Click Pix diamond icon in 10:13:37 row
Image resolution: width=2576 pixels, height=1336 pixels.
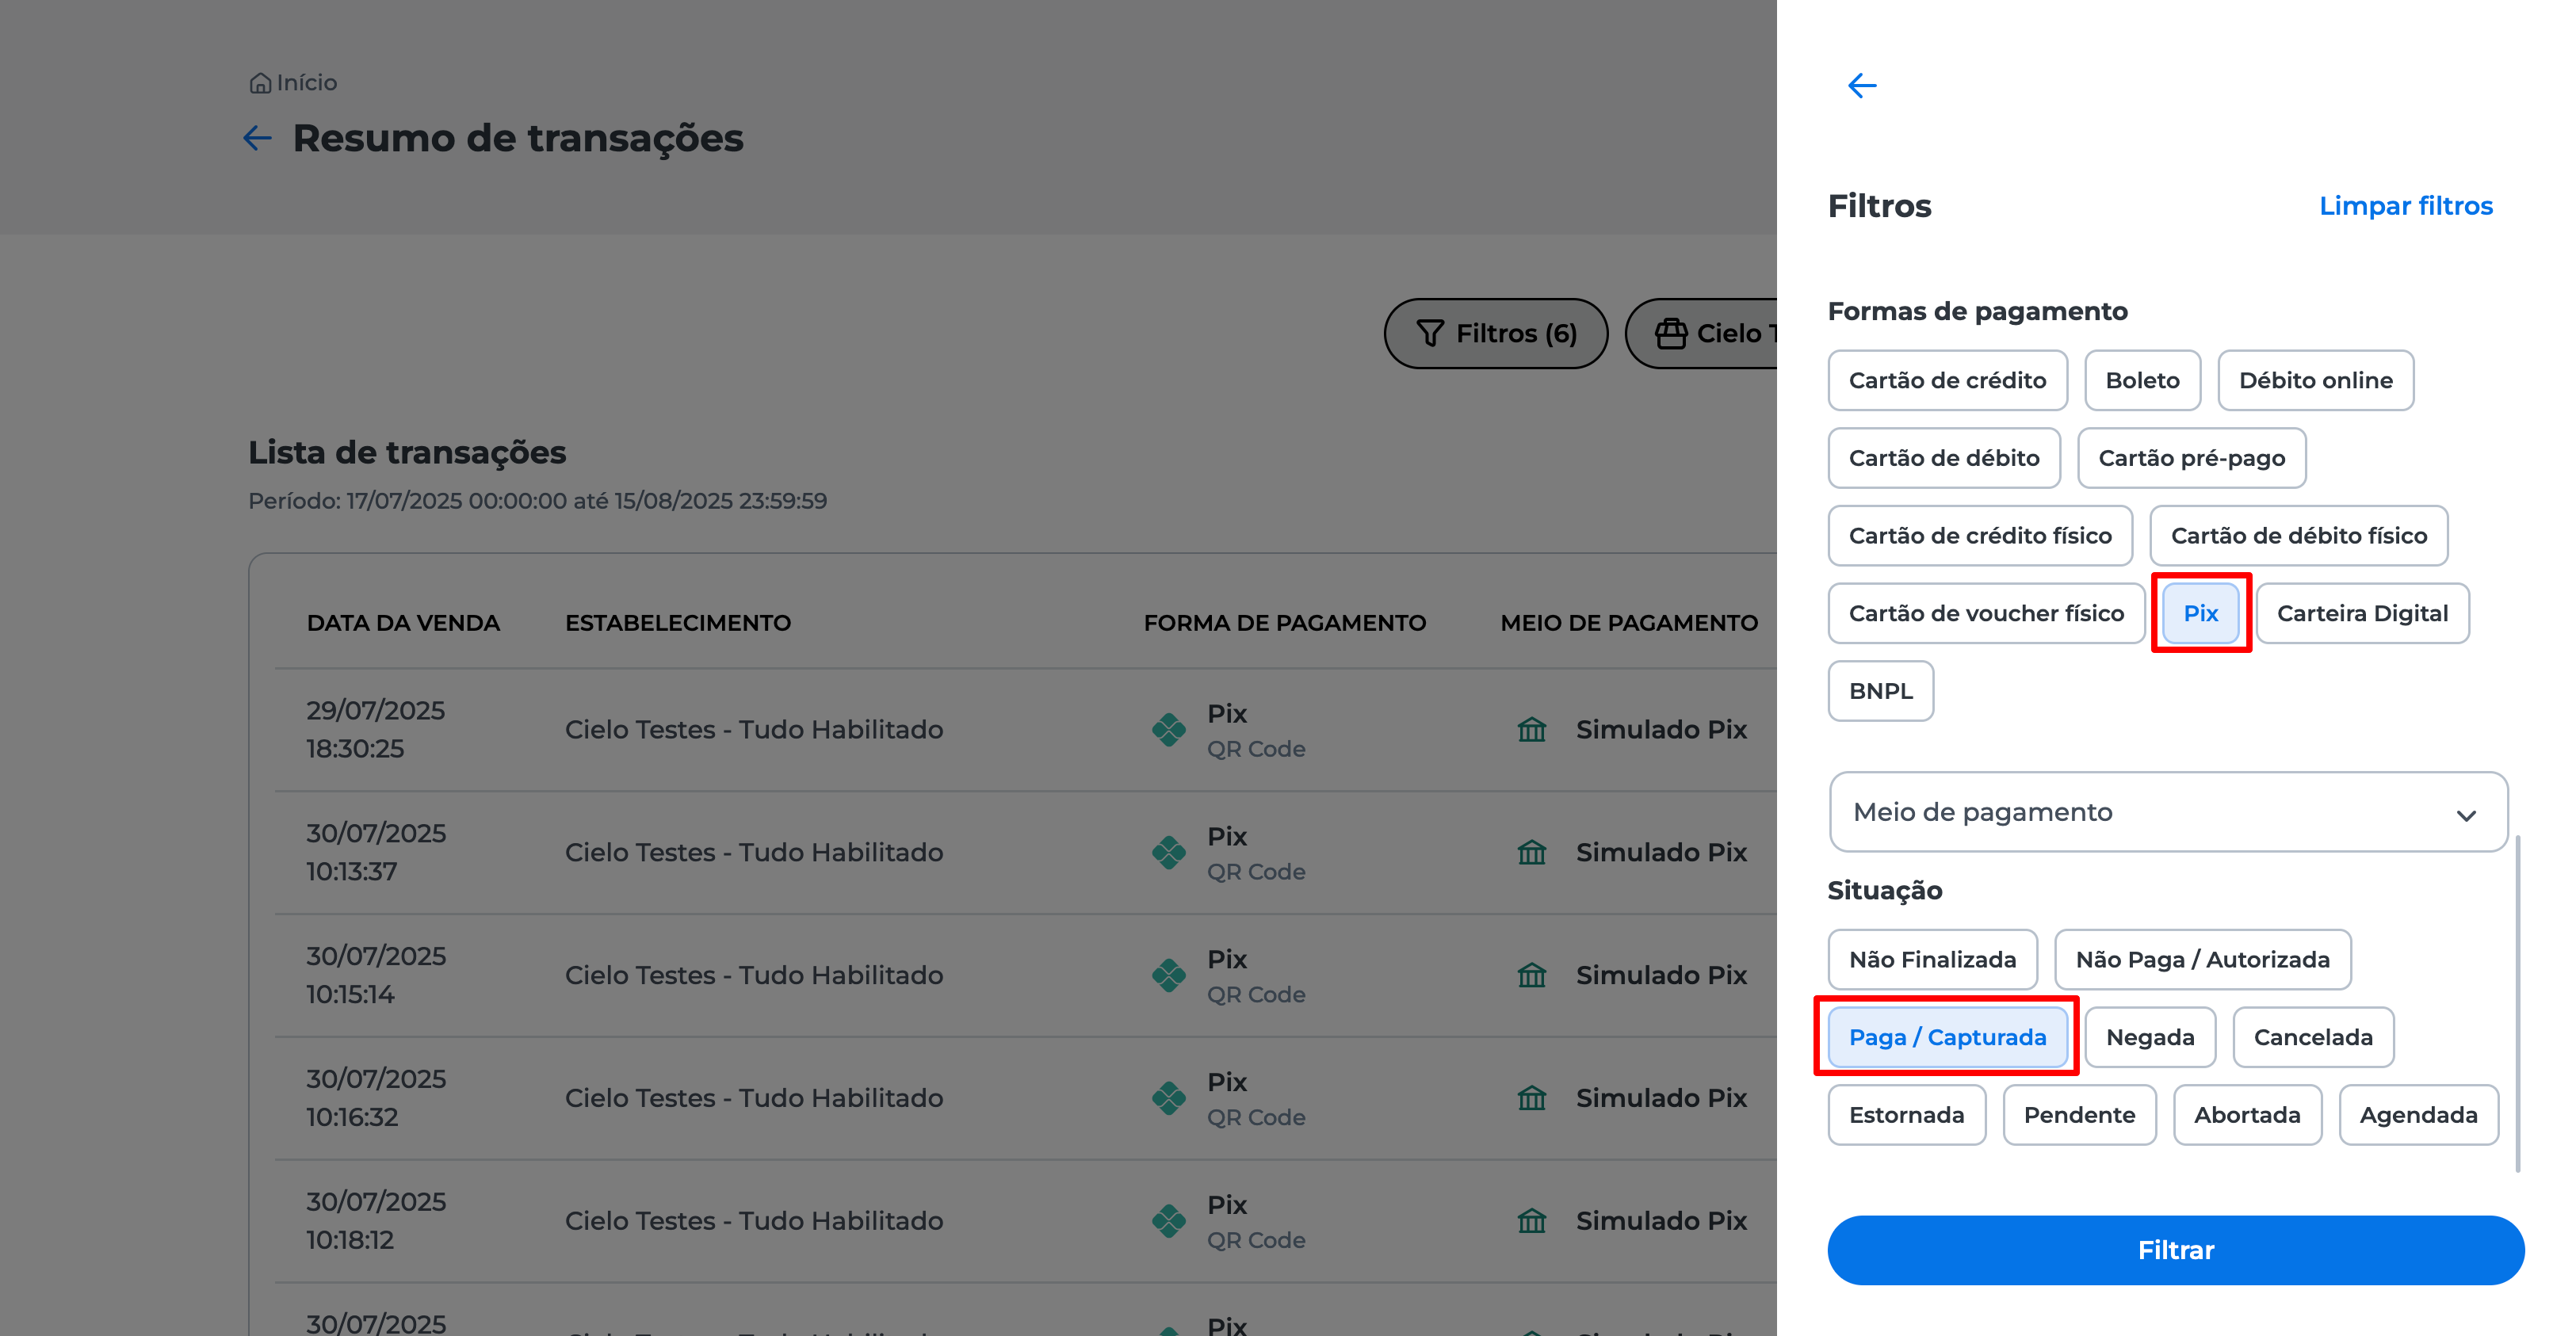click(1168, 852)
